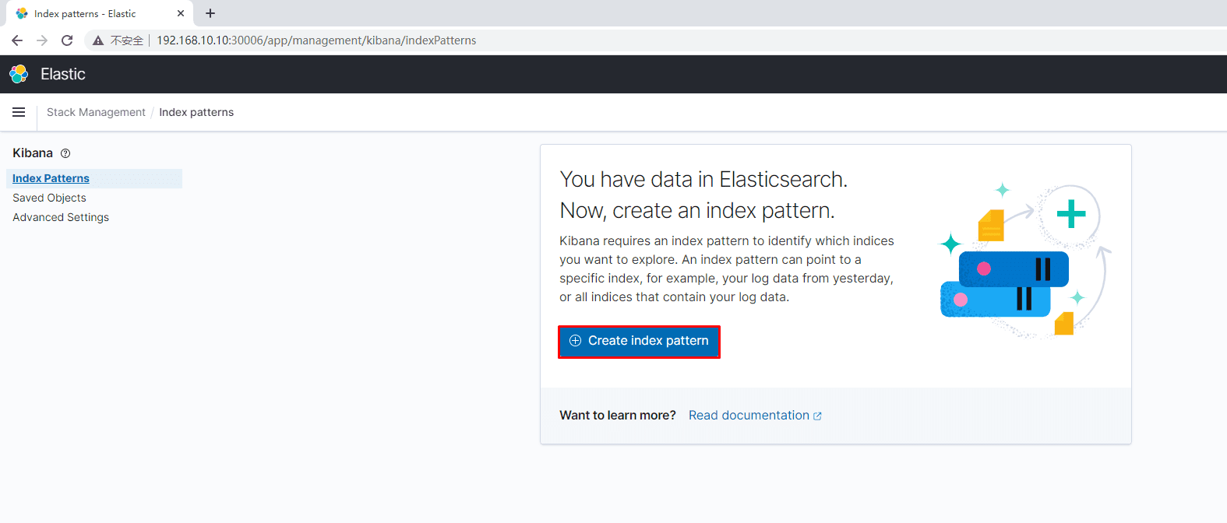Image resolution: width=1227 pixels, height=523 pixels.
Task: Select the Index patterns - Elastic tab
Action: (100, 13)
